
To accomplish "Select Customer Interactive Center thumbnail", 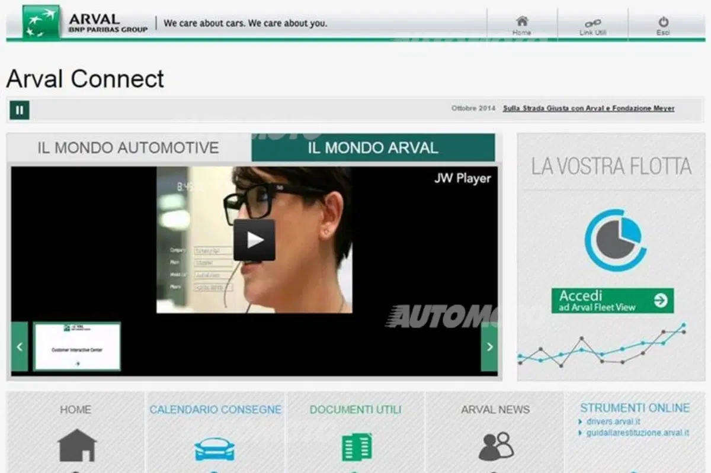I will point(76,346).
